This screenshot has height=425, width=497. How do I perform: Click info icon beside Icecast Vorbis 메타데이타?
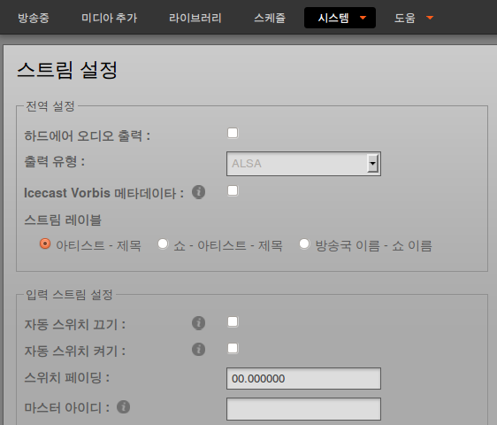pyautogui.click(x=198, y=192)
